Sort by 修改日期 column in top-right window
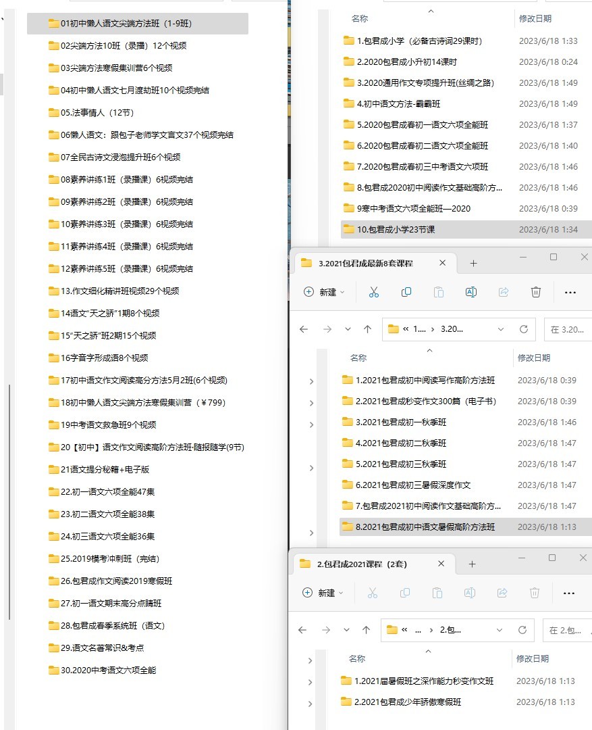This screenshot has height=730, width=592. [x=535, y=19]
